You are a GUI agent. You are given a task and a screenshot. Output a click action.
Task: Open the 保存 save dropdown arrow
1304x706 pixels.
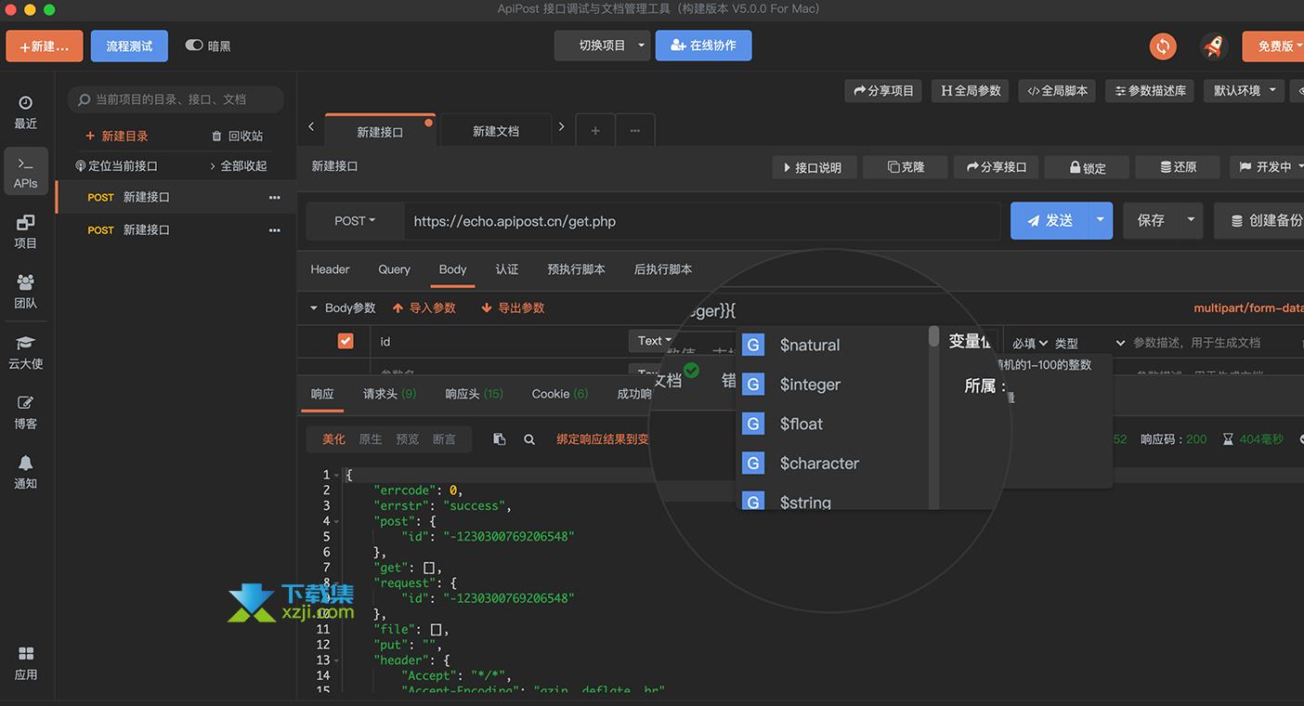point(1191,220)
